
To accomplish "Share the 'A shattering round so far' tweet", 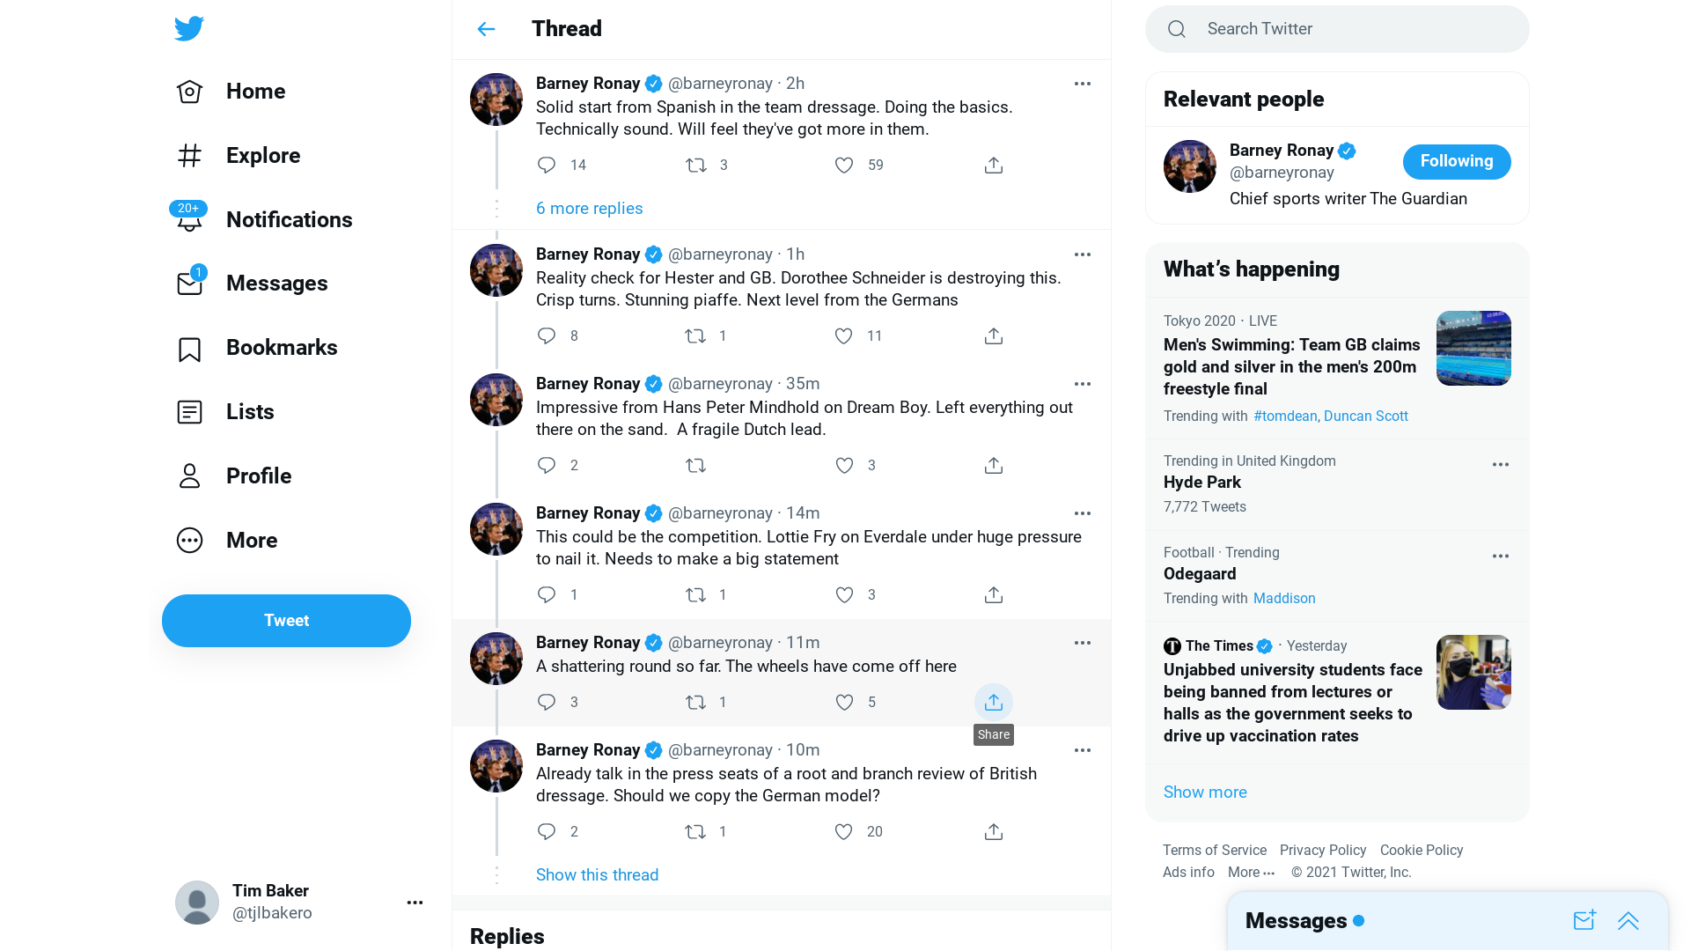I will tap(993, 702).
